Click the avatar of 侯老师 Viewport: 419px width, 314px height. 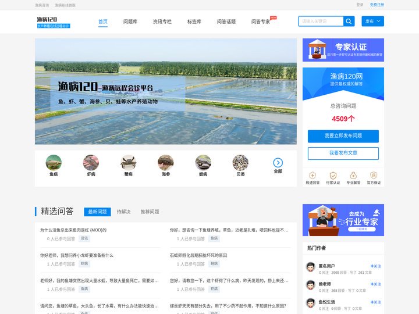click(x=311, y=285)
